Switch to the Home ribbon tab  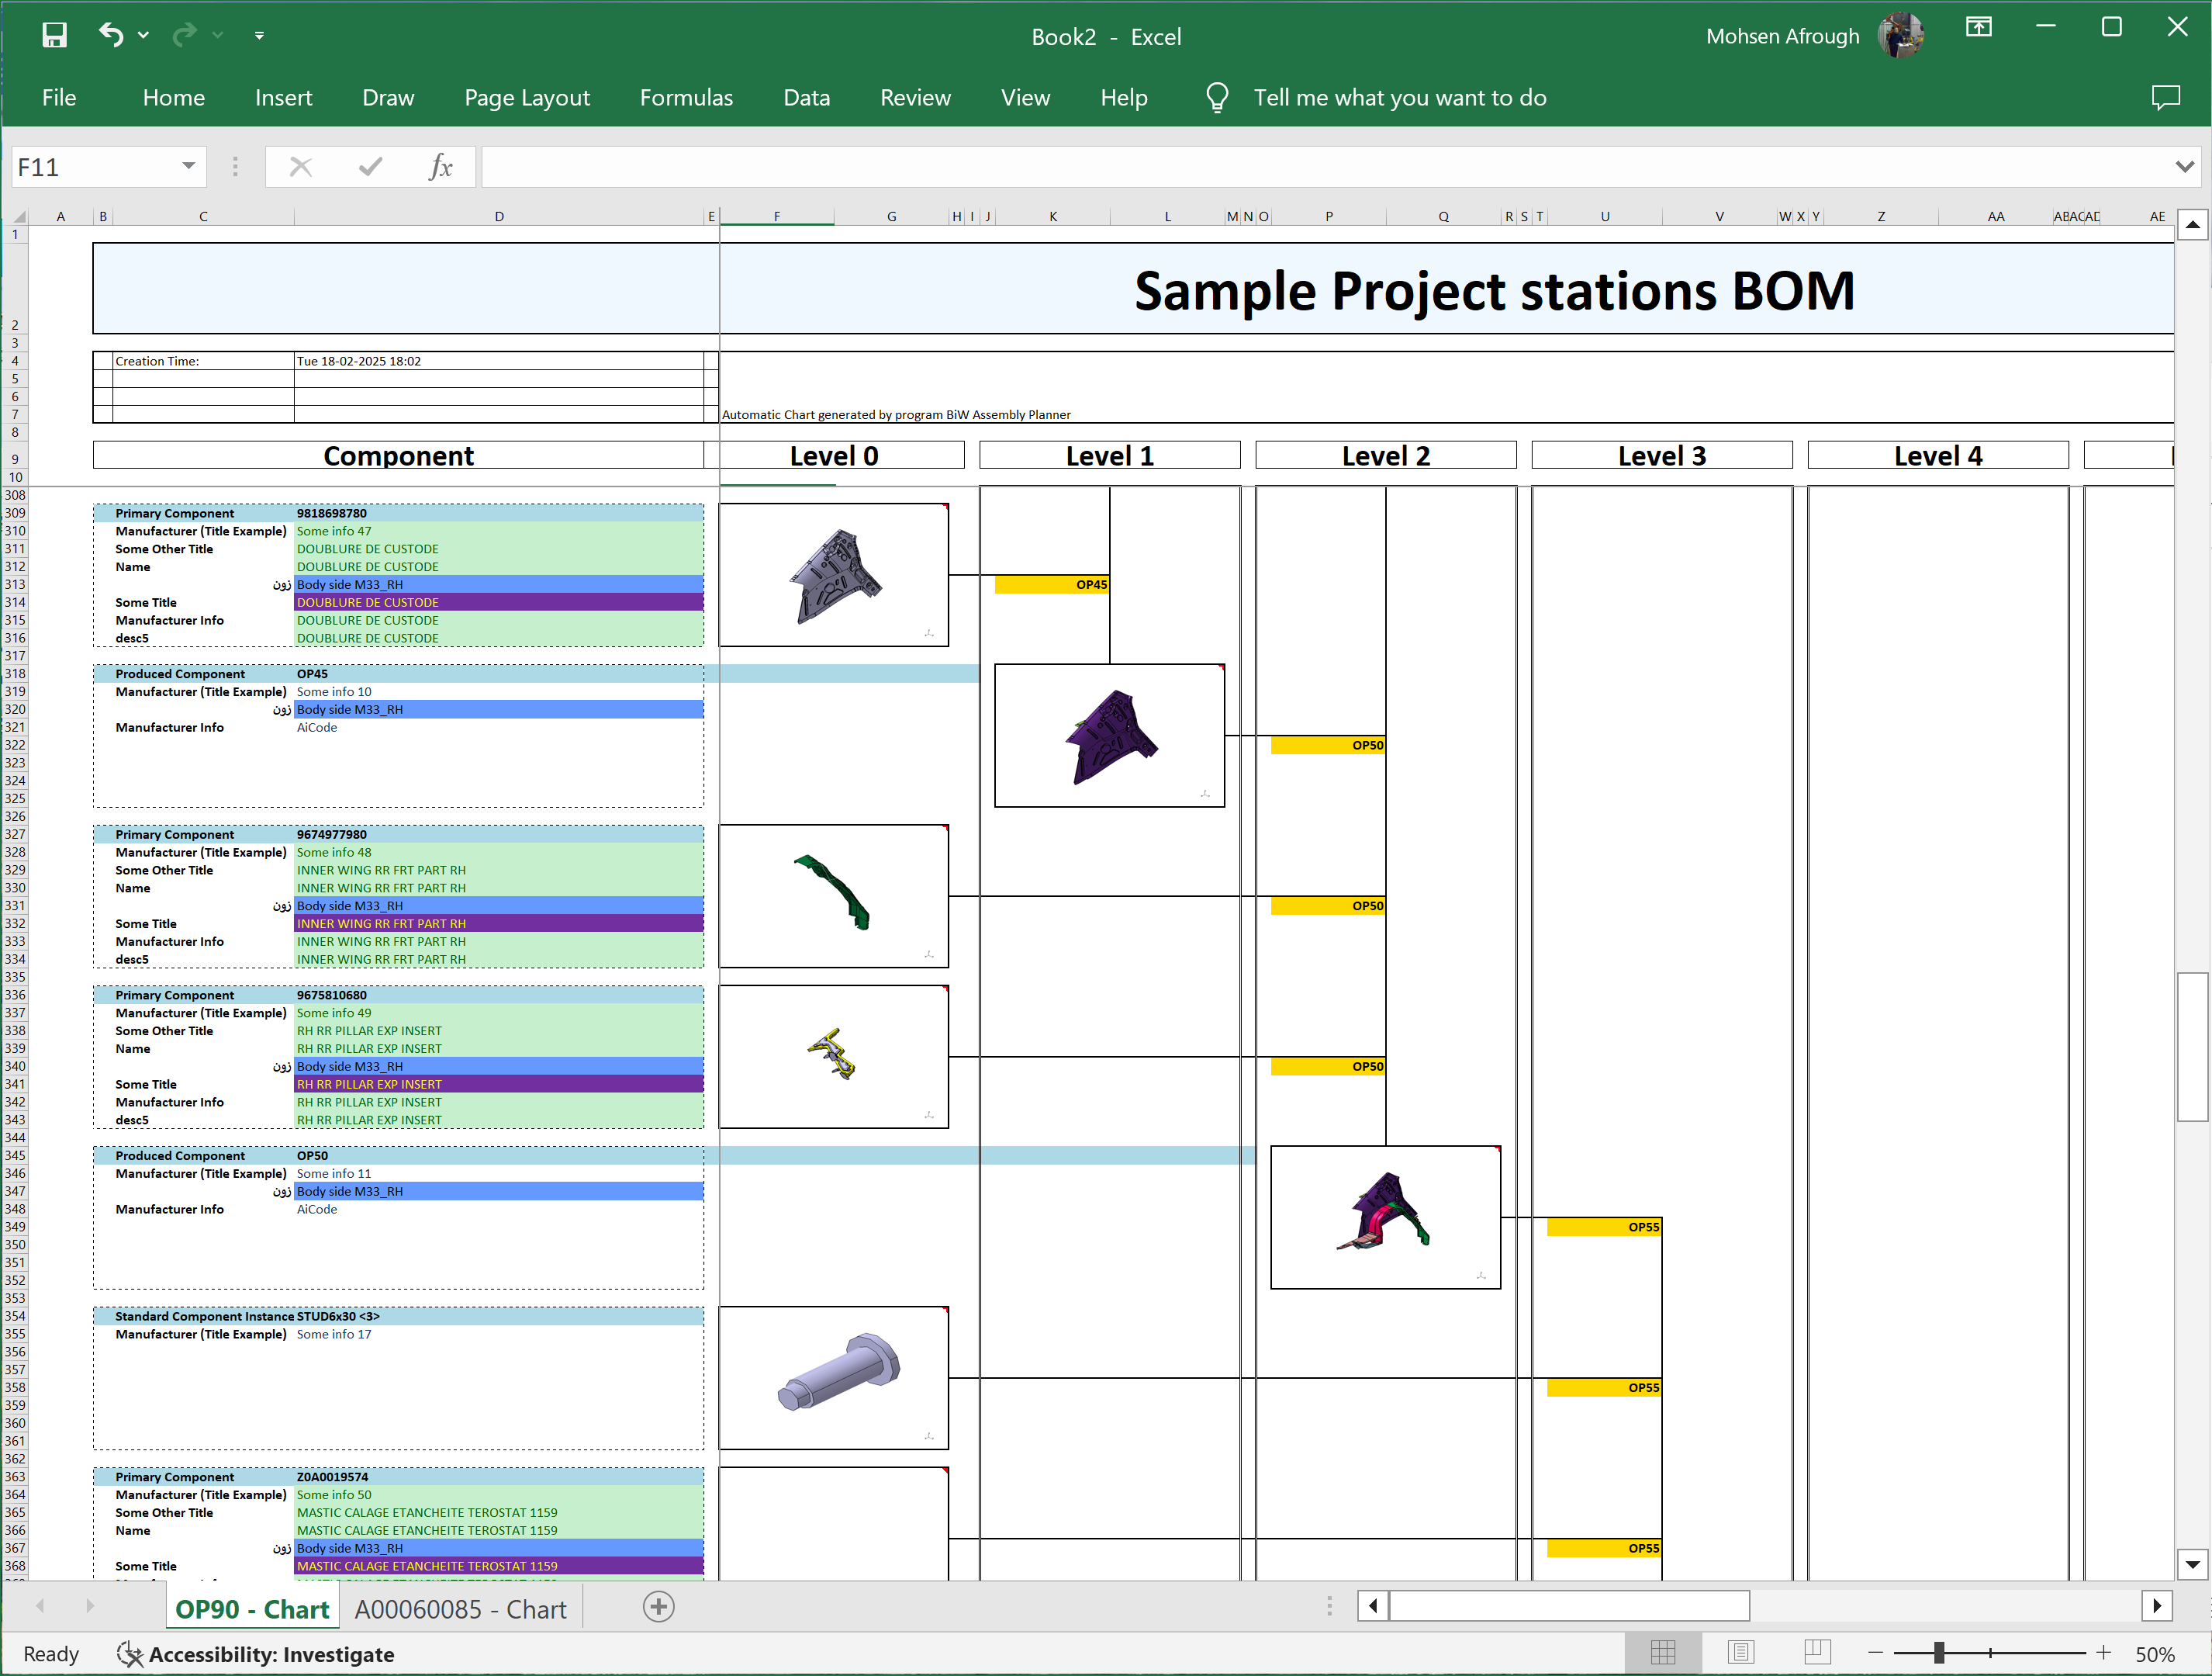point(174,97)
